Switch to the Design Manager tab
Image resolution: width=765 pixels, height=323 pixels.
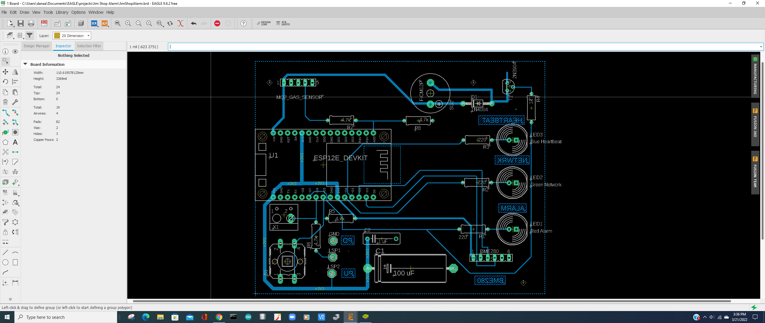[x=36, y=46]
